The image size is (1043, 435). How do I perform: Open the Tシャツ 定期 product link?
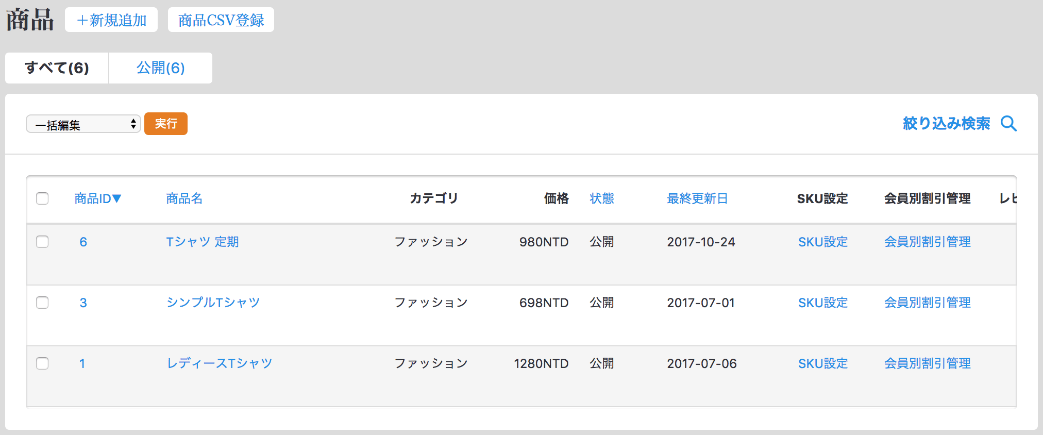coord(202,242)
